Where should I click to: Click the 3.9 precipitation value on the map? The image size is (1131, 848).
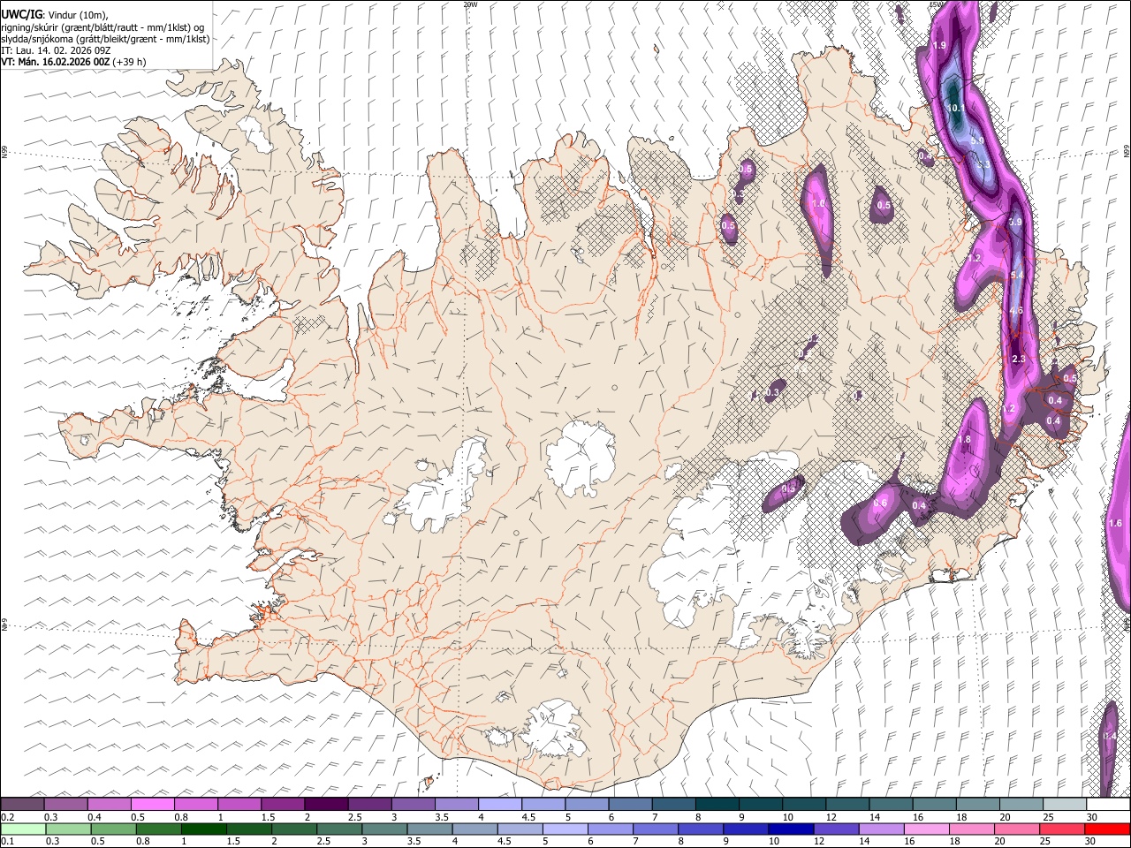tap(1015, 222)
